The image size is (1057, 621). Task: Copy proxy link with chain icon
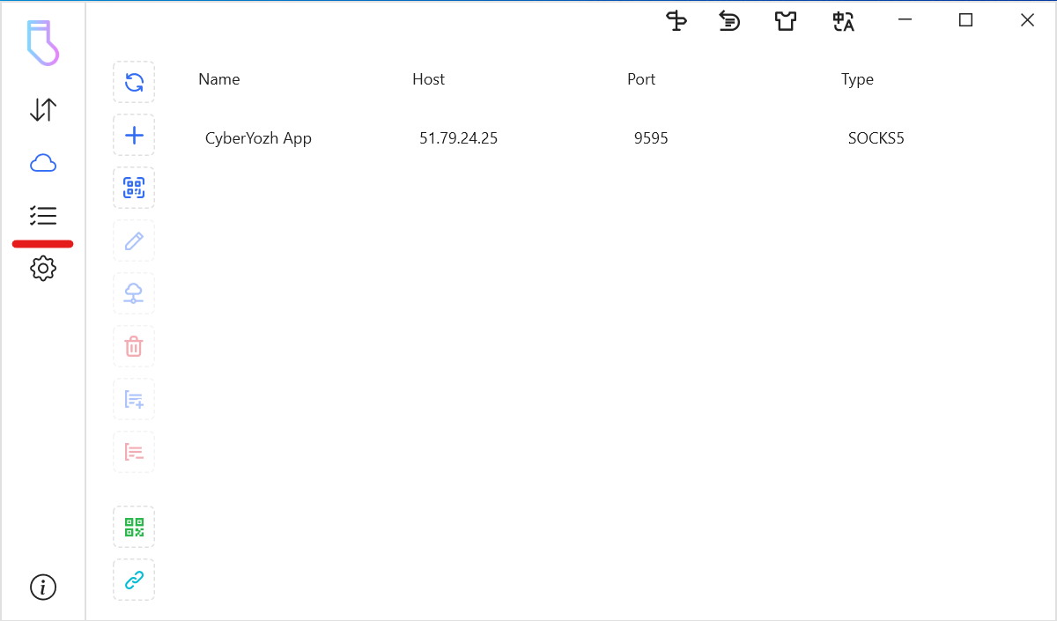tap(134, 580)
